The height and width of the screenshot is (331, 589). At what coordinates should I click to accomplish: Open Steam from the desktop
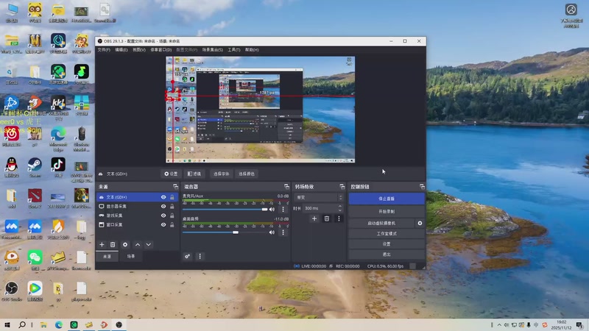(x=35, y=168)
